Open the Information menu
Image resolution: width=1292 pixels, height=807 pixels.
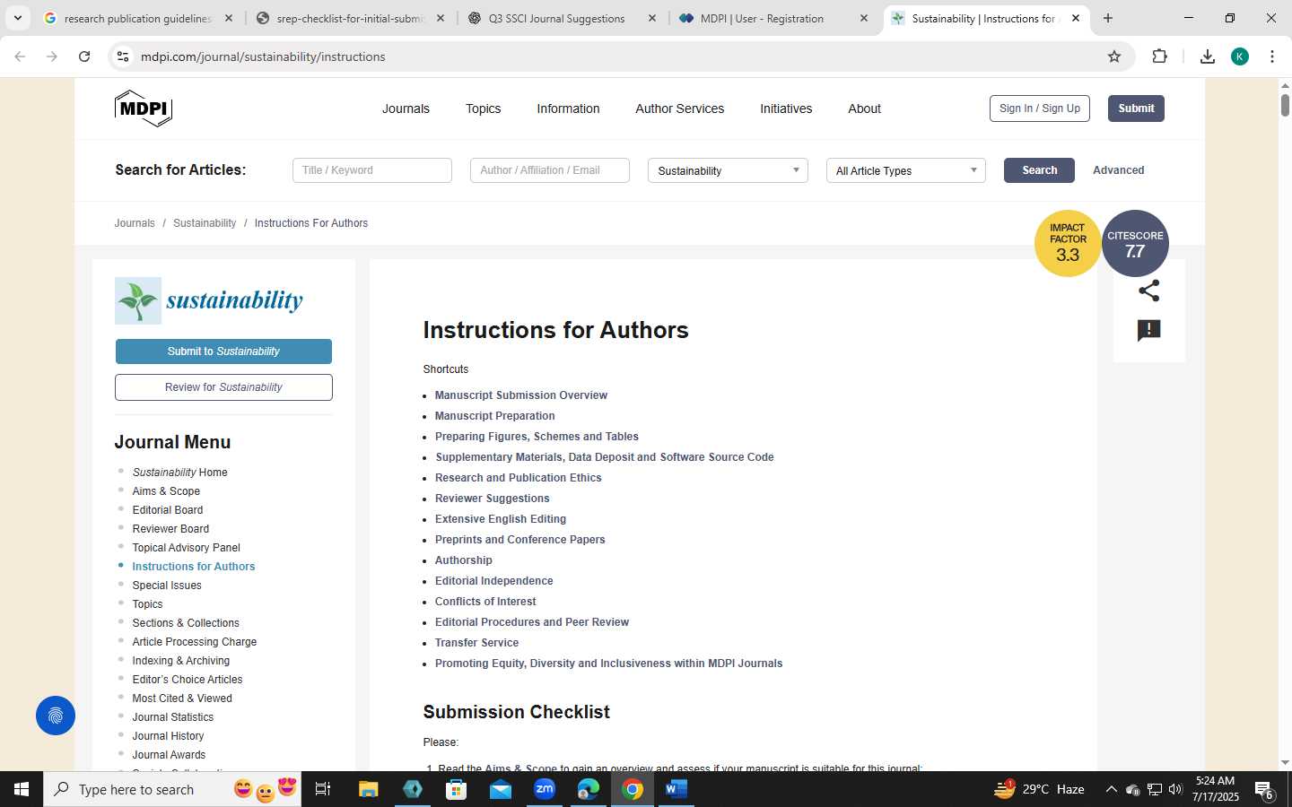tap(568, 108)
